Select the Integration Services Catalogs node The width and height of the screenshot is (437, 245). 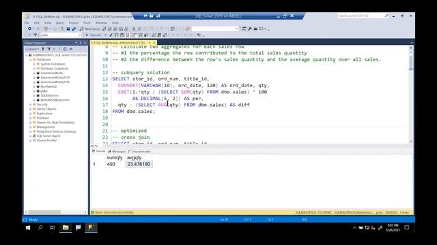pyautogui.click(x=56, y=131)
